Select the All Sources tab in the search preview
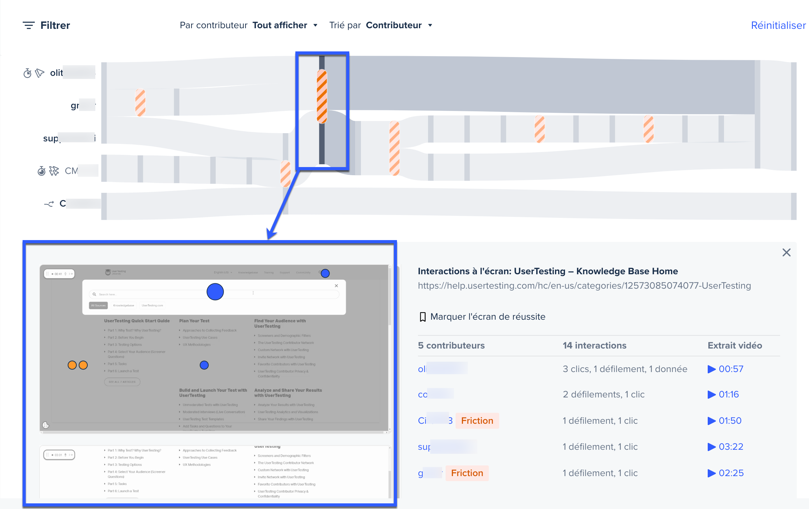The image size is (809, 509). 98,306
